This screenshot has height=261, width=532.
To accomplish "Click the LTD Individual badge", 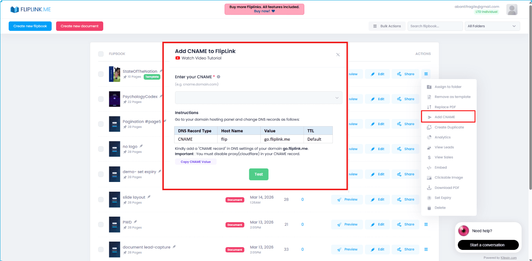I will [x=487, y=12].
